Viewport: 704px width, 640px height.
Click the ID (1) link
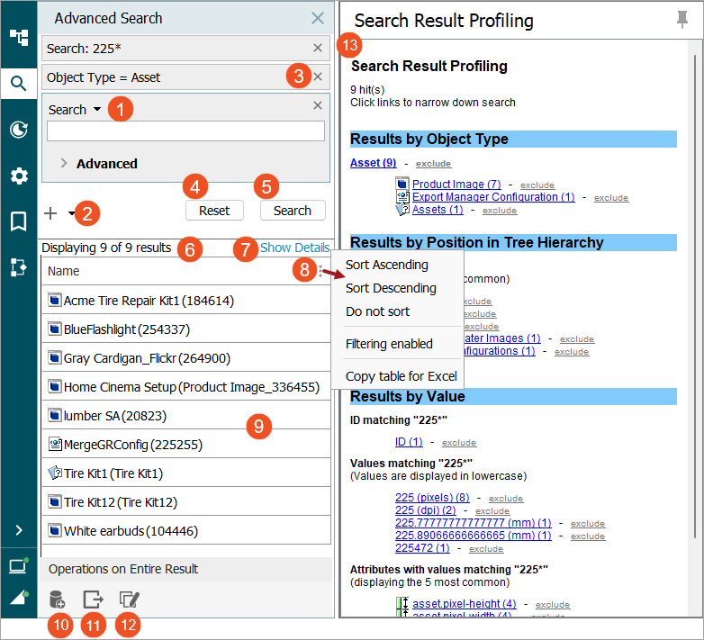pos(409,442)
